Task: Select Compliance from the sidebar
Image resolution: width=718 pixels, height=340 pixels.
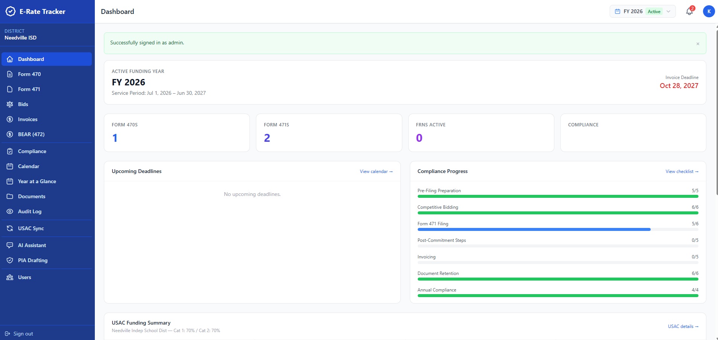Action: pos(33,151)
